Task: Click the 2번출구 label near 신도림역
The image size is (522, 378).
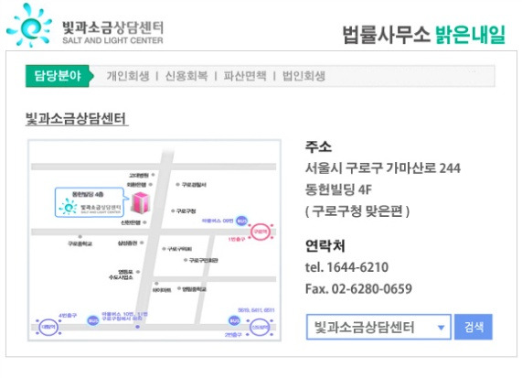Action: point(233,334)
